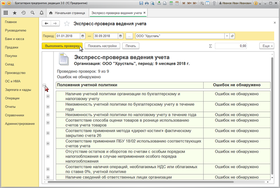Open the Покупки section

coord(11,56)
